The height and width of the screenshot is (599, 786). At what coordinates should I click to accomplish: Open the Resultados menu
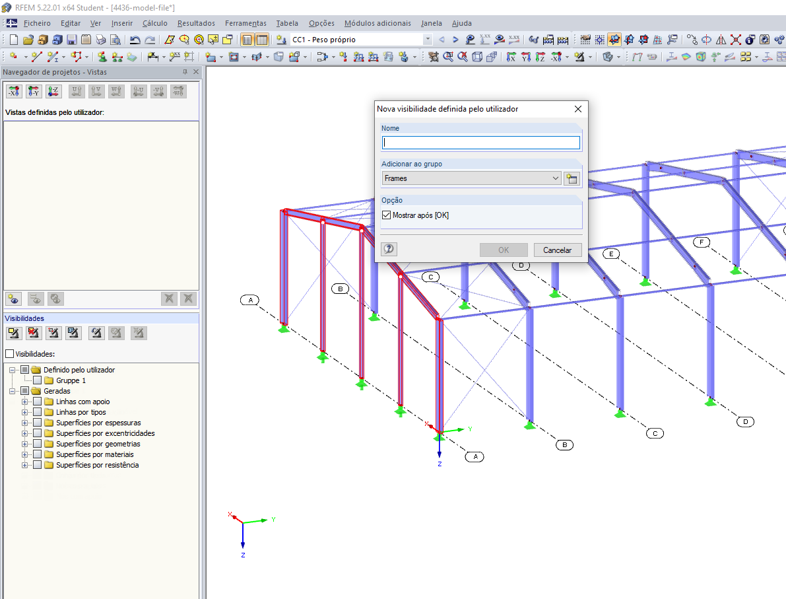click(x=196, y=23)
